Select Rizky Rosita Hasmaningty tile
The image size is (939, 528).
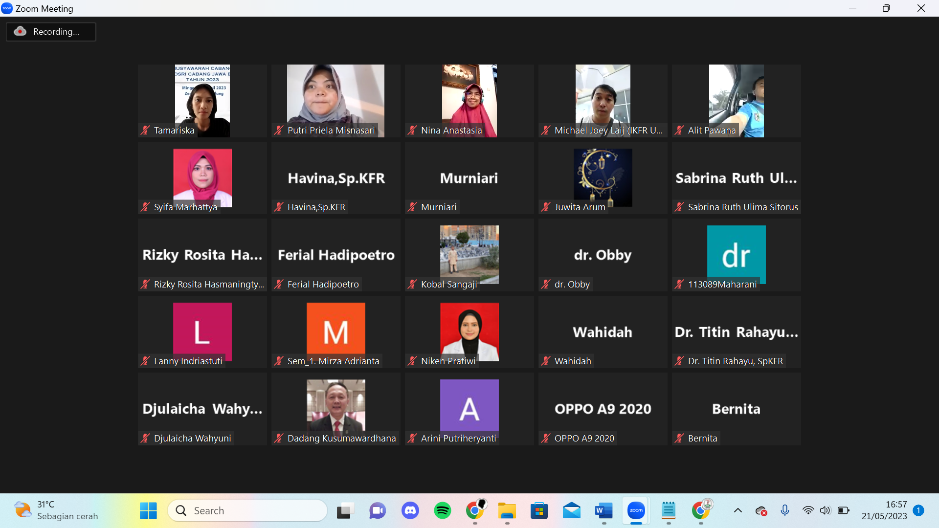click(202, 255)
